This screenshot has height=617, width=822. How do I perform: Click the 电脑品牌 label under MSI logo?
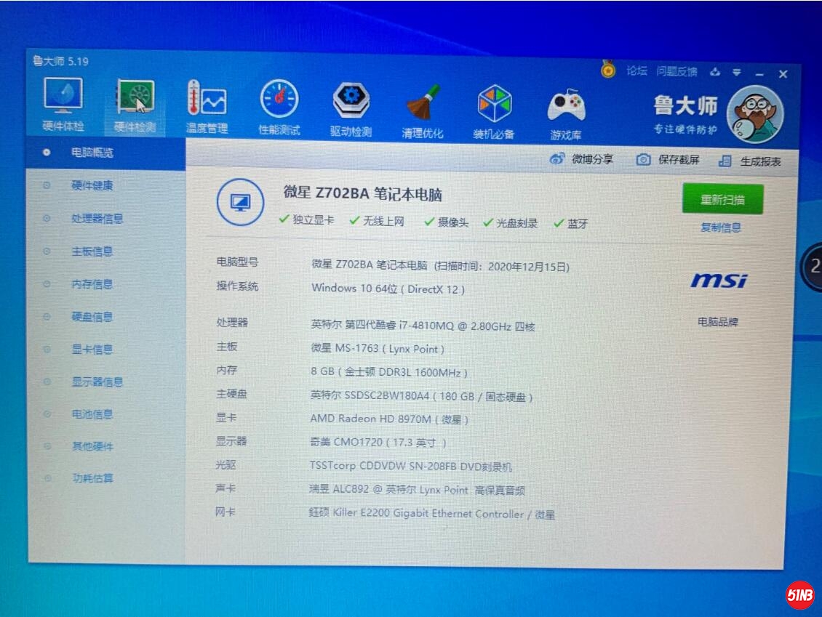tap(718, 322)
